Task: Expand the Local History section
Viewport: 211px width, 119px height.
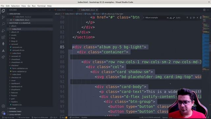Action: tap(15, 115)
